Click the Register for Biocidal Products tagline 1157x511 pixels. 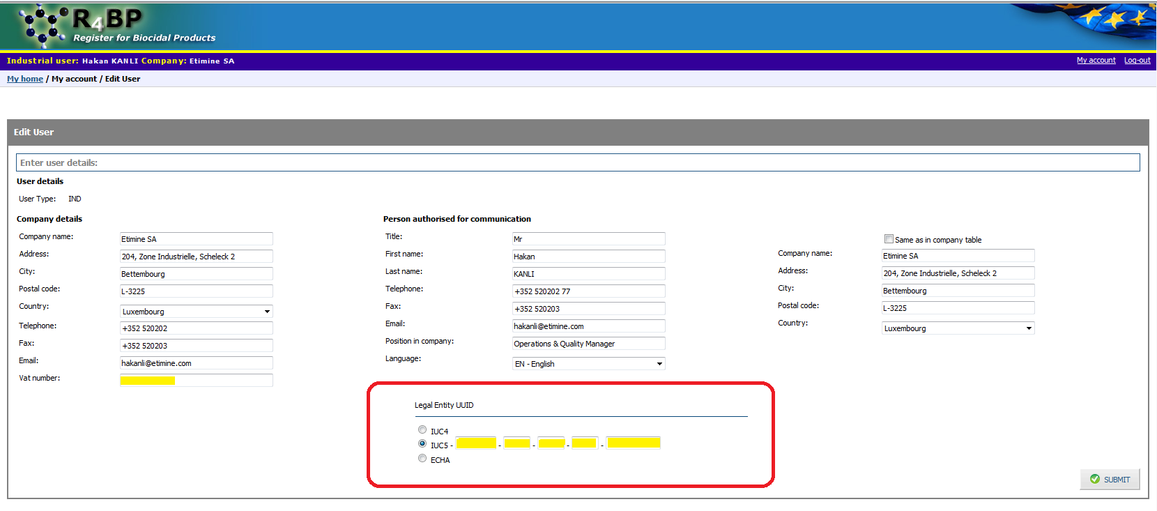click(144, 38)
